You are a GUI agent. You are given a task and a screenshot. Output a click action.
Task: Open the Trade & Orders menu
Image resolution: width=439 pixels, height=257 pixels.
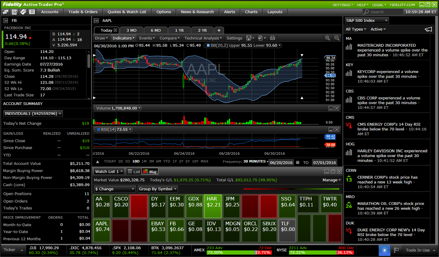pos(83,12)
